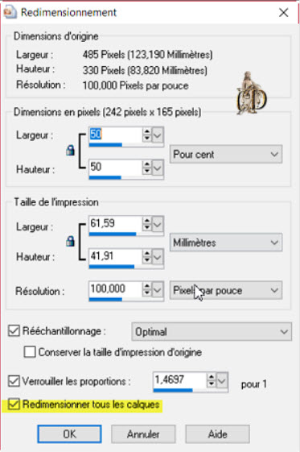Toggle Redimensionner tous les calques checkbox
The height and width of the screenshot is (452, 300).
pyautogui.click(x=14, y=404)
